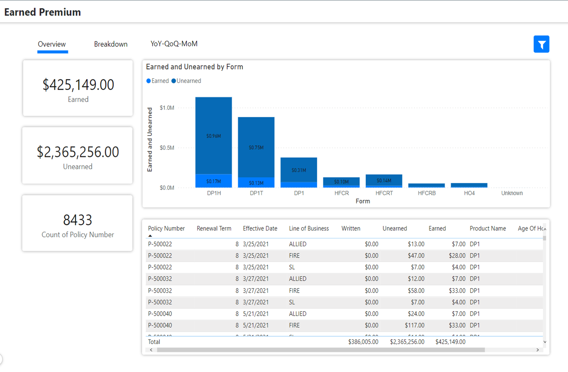This screenshot has width=568, height=372.
Task: Open the Breakdown tab
Action: click(x=110, y=44)
